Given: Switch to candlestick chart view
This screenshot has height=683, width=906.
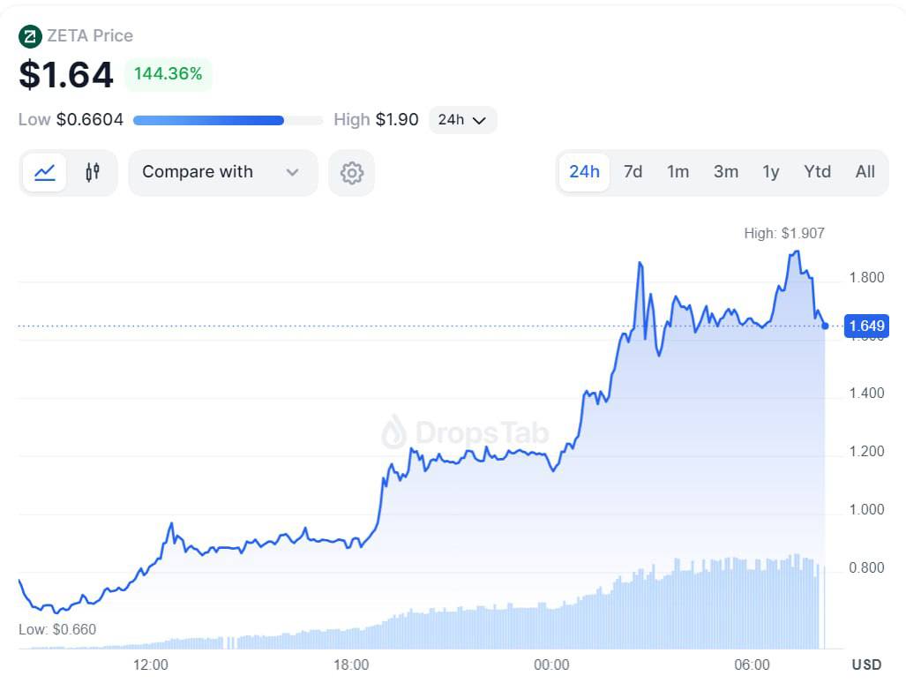Looking at the screenshot, I should point(92,172).
